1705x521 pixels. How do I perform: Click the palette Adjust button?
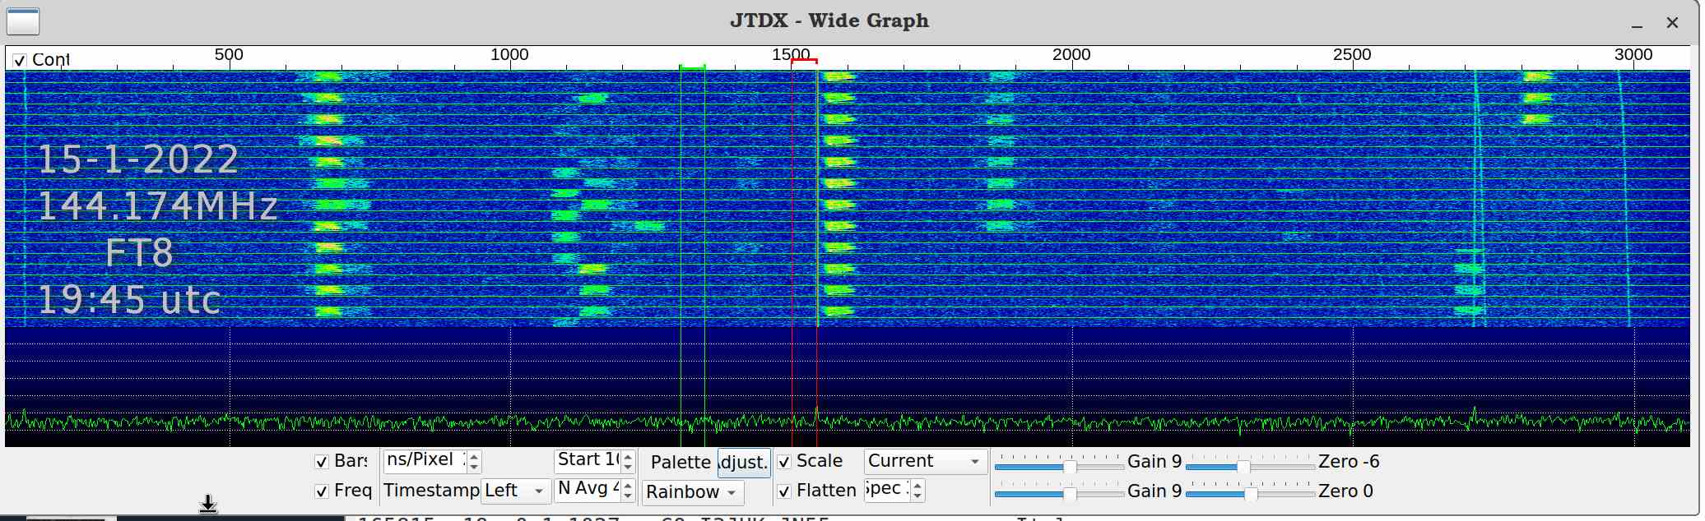(744, 463)
